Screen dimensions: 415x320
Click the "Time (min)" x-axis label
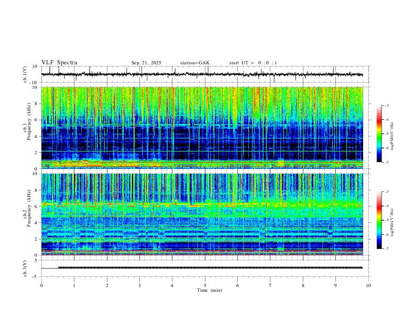pos(210,290)
